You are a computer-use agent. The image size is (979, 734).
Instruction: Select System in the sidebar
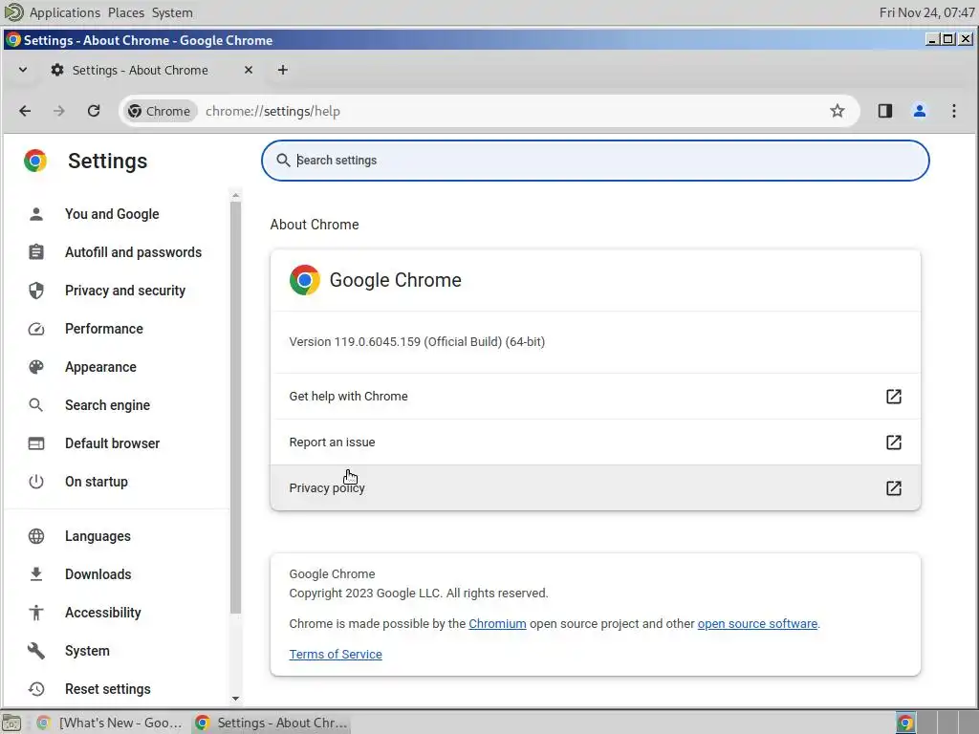[87, 651]
